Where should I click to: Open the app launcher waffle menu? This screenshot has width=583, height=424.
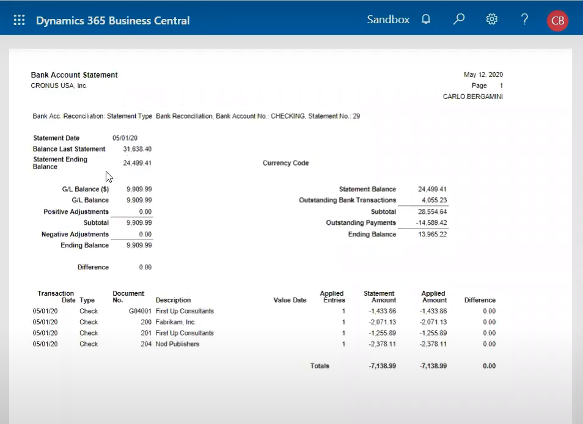pos(19,19)
